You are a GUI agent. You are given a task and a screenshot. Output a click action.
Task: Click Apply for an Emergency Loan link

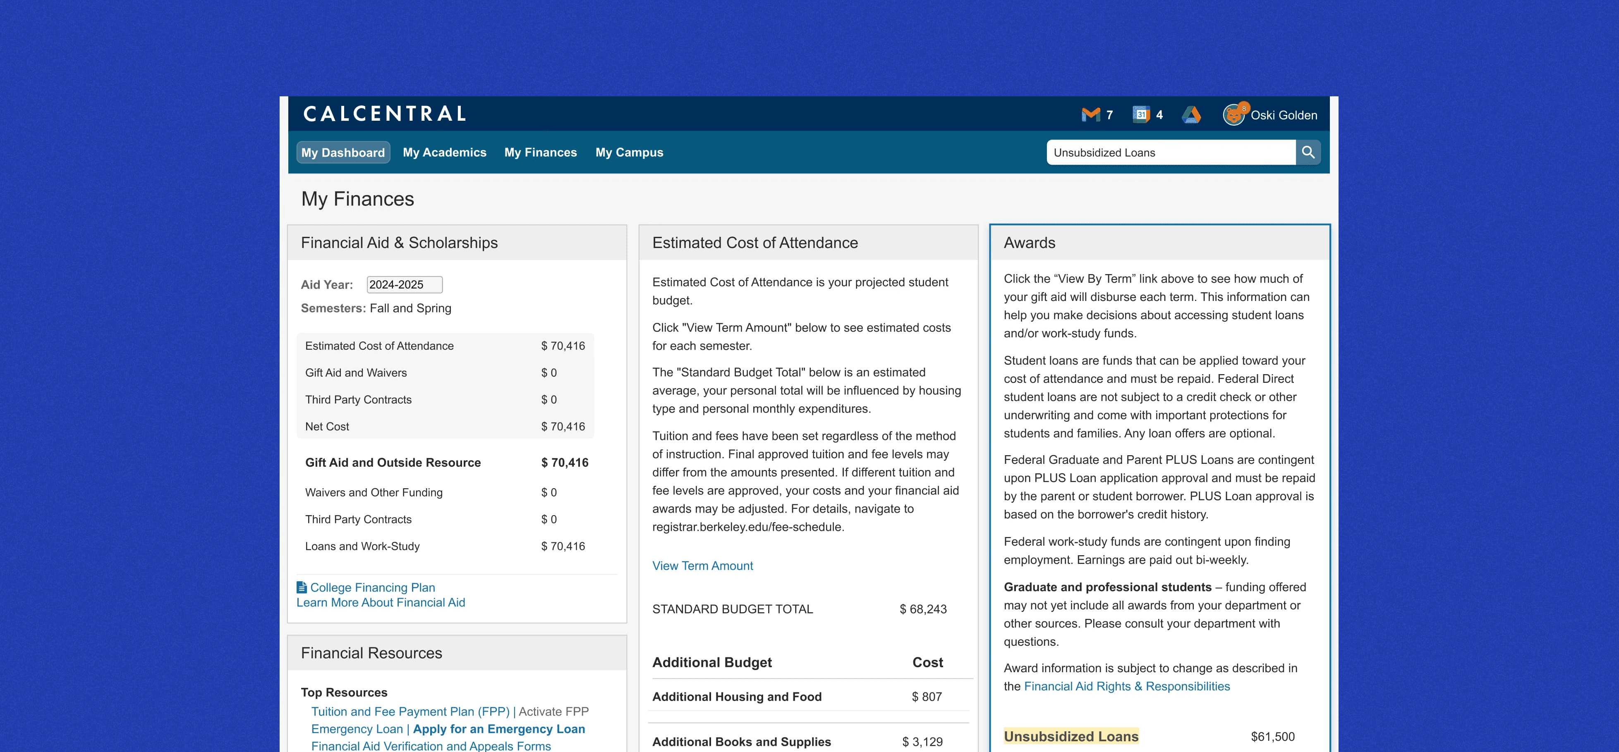[498, 729]
